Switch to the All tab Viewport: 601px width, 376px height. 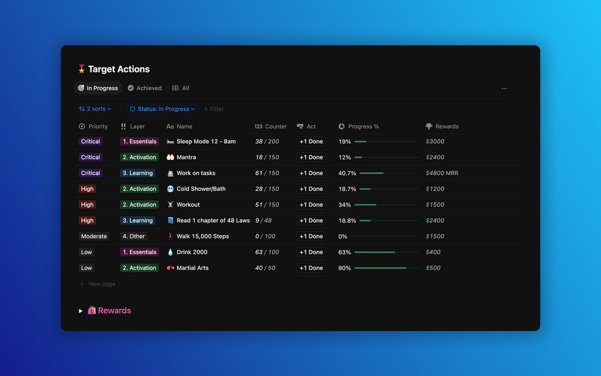tap(181, 88)
